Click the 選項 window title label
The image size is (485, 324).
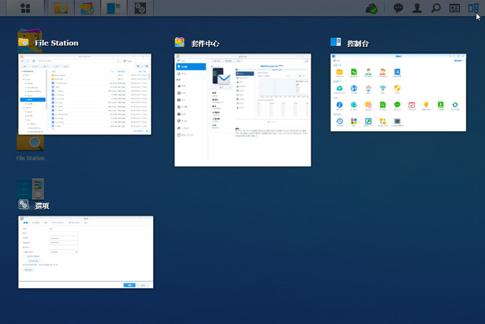tap(42, 205)
